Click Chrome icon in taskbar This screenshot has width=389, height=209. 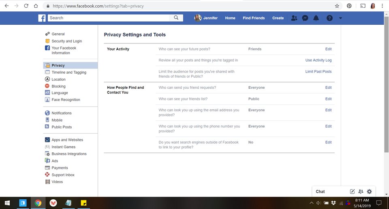38,203
